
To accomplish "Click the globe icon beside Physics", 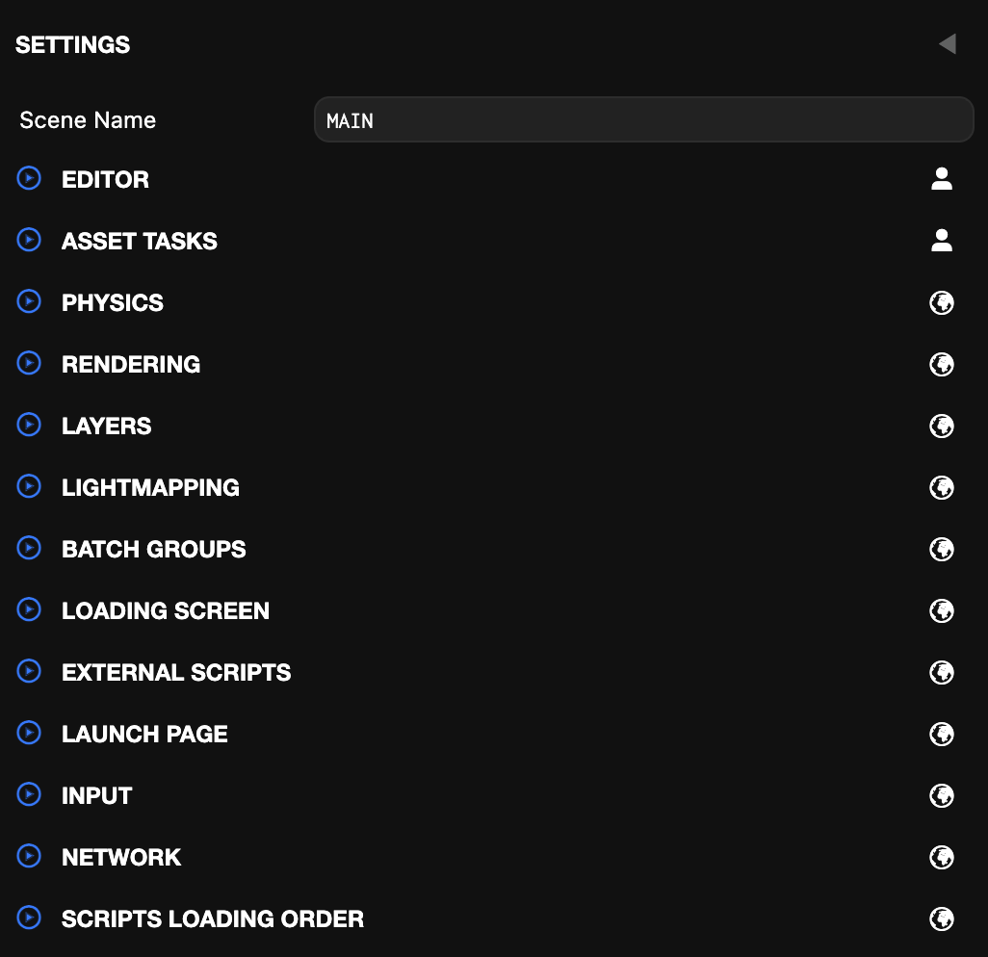I will (x=942, y=302).
